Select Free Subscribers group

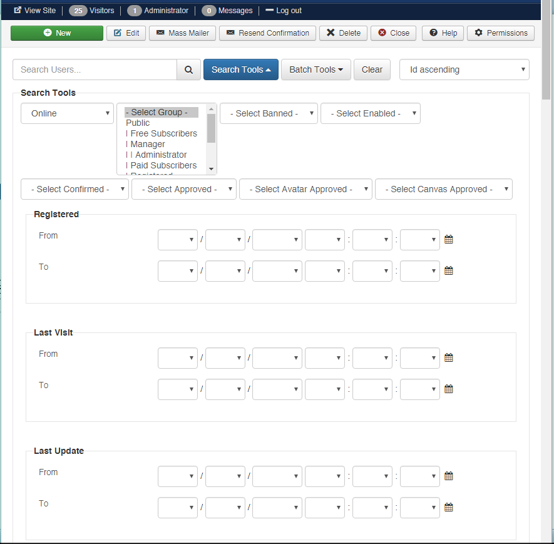[161, 133]
